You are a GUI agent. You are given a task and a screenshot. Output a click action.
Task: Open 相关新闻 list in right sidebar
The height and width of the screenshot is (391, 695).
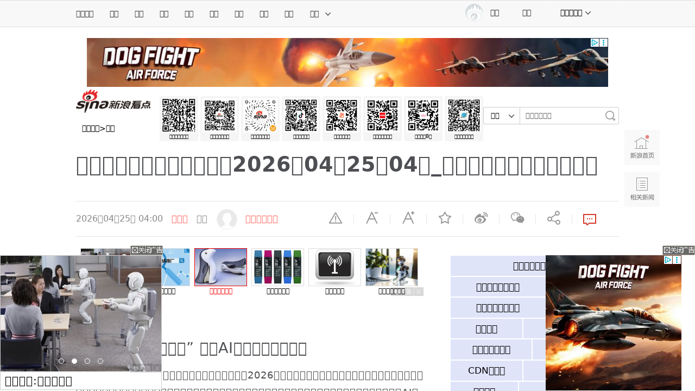pos(642,189)
